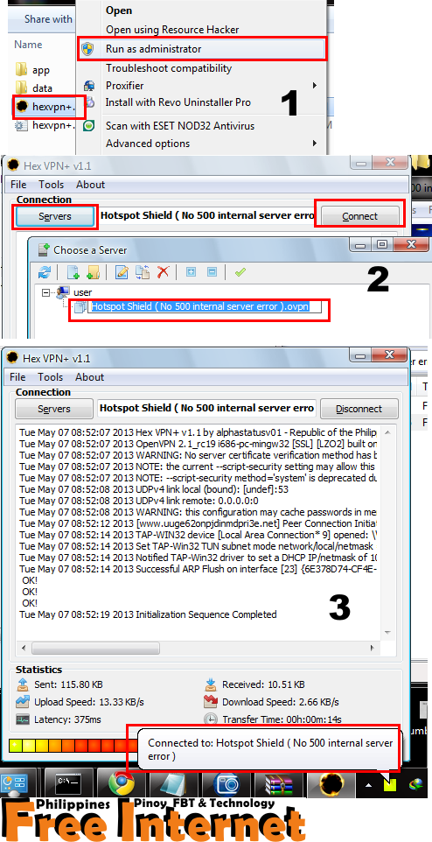Click 'Transfer Time: 00h:00m:14s' statistic
Screen dimensions: 432x842
coord(282,719)
